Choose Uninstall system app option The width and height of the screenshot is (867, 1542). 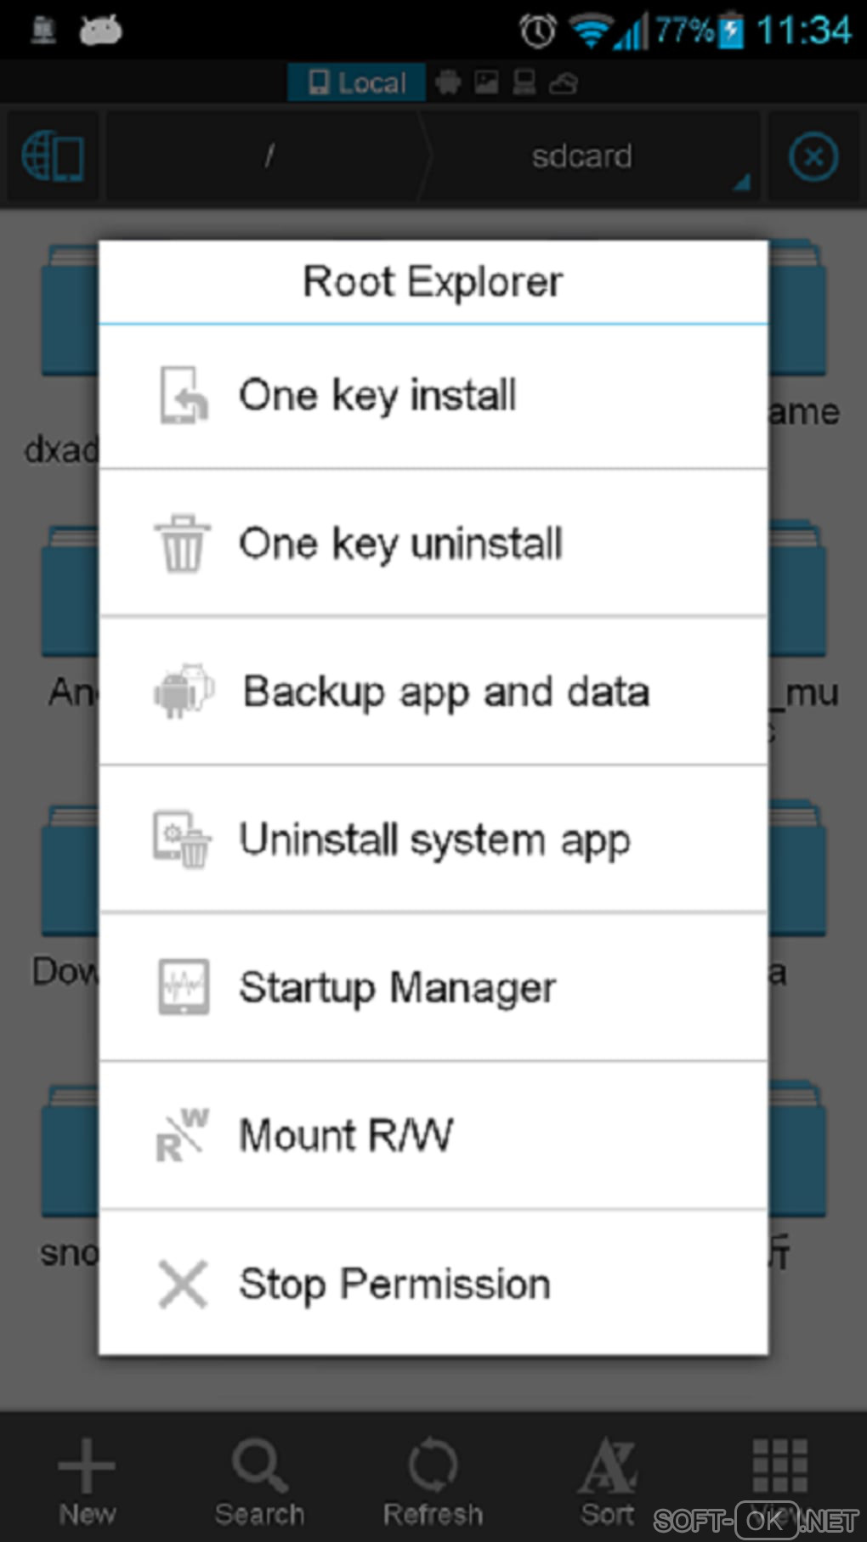(x=433, y=839)
